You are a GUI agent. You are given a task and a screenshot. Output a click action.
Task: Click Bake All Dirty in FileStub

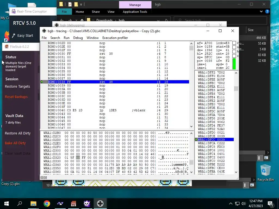point(15,143)
